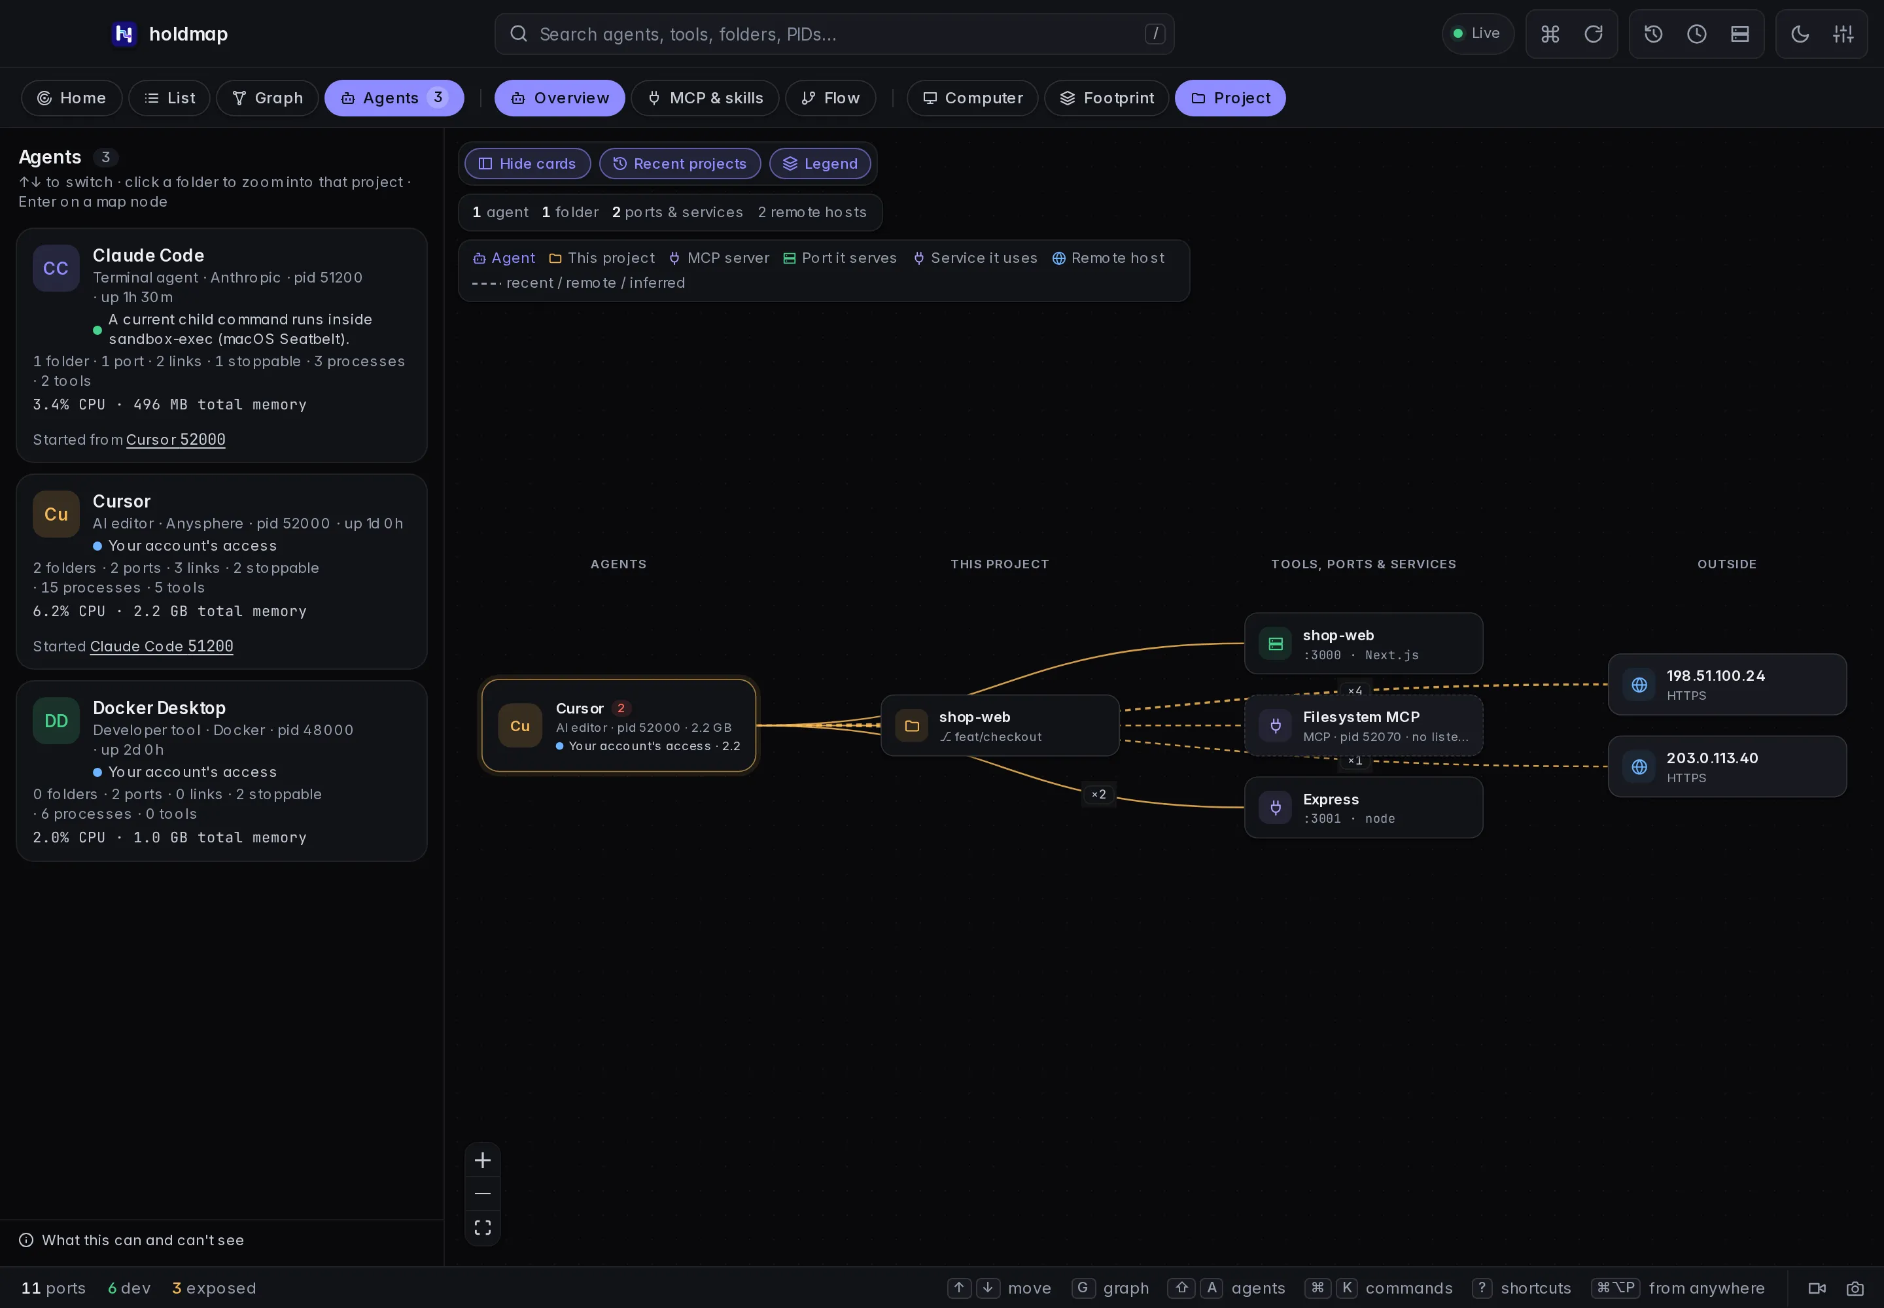The height and width of the screenshot is (1308, 1884).
Task: Open the command palette icon in top bar
Action: coord(1550,33)
